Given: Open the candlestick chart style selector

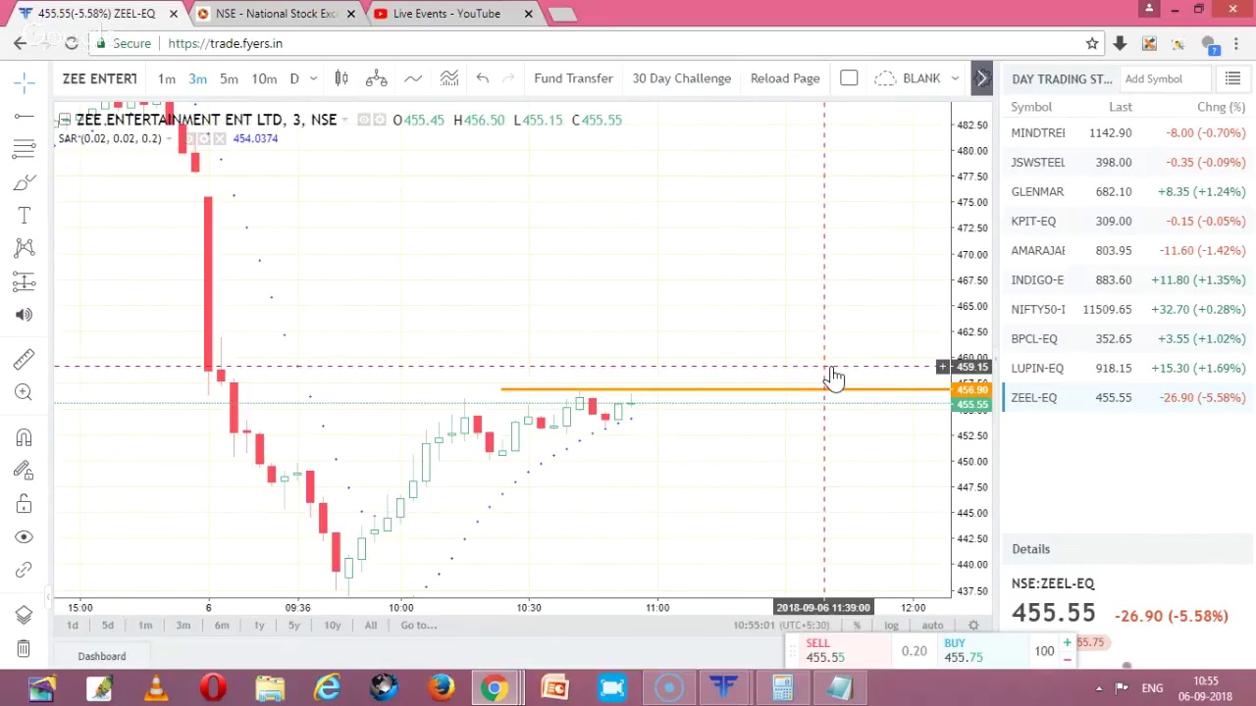Looking at the screenshot, I should [341, 78].
